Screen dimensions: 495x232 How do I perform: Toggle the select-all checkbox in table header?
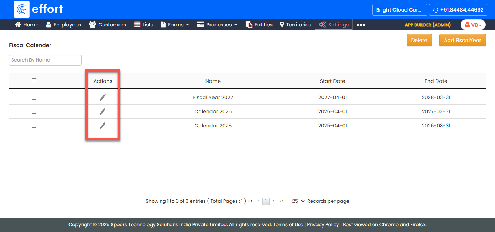[34, 81]
